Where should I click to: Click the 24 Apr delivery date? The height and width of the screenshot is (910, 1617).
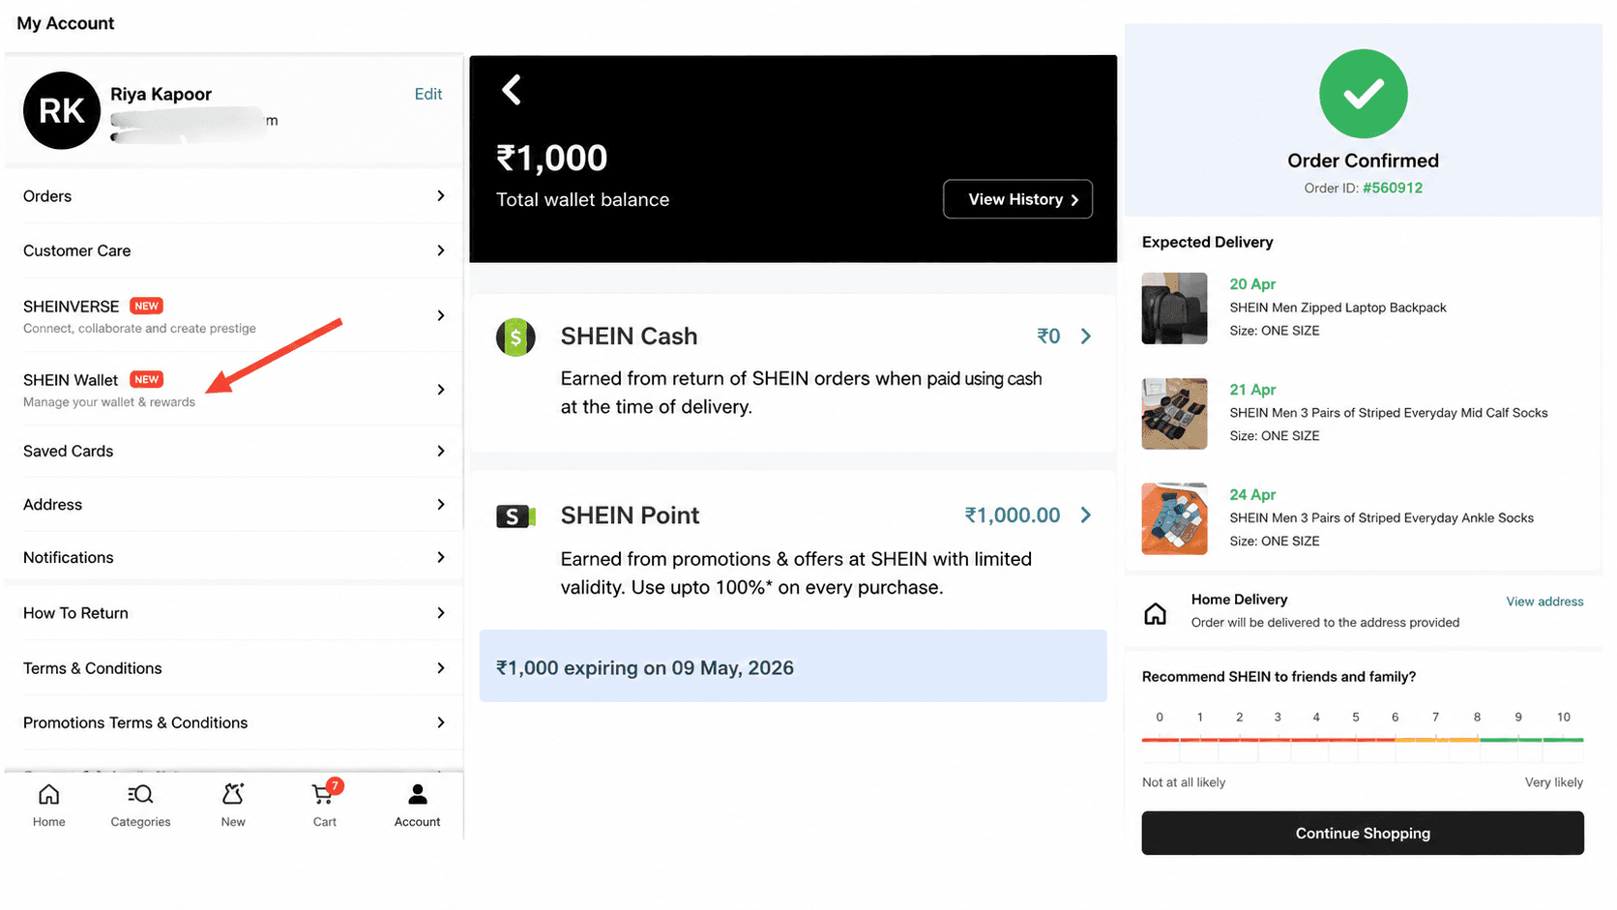[1252, 495]
